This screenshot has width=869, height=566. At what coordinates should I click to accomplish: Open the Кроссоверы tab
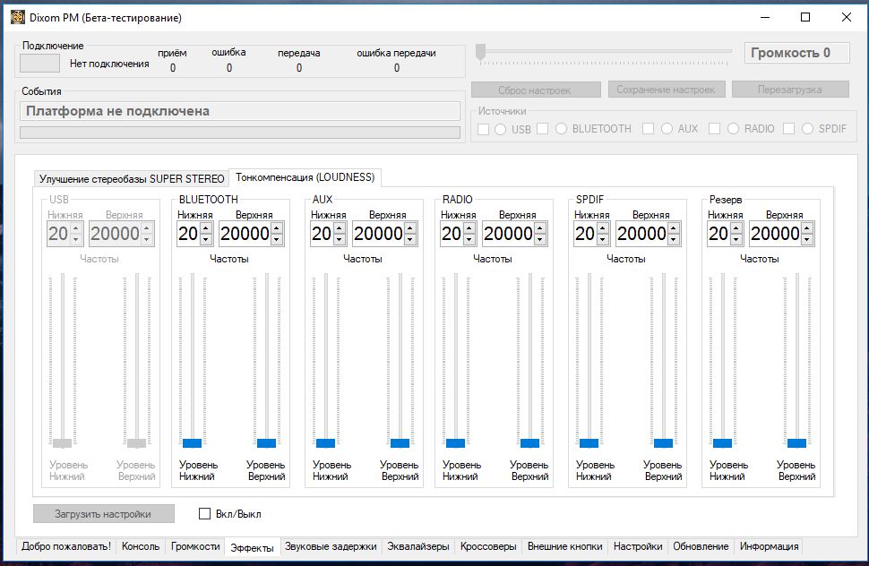click(x=488, y=546)
